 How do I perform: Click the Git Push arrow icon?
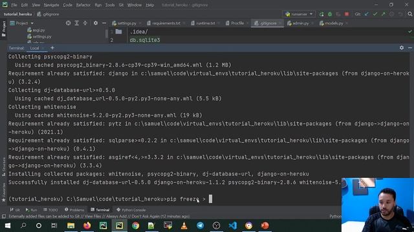click(384, 14)
